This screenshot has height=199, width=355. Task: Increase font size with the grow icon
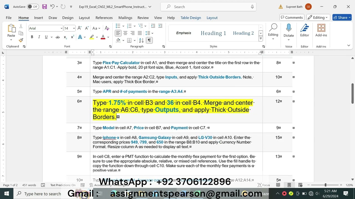[x=80, y=28]
